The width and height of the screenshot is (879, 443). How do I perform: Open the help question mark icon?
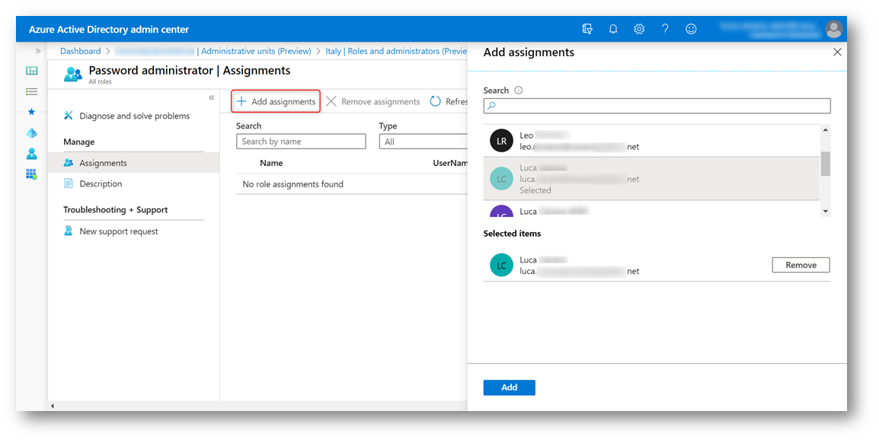[x=665, y=29]
